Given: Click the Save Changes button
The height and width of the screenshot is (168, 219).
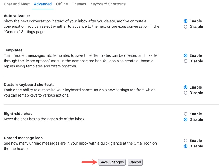Looking at the screenshot, I should point(112,162).
